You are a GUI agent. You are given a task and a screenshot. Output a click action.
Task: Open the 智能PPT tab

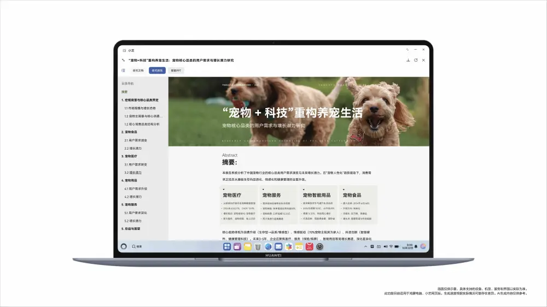pos(177,70)
